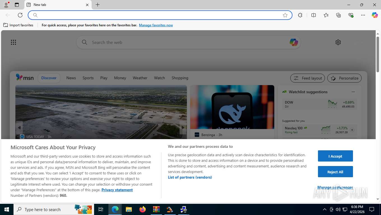Open Copilot sidebar icon
The image size is (381, 215).
click(375, 15)
